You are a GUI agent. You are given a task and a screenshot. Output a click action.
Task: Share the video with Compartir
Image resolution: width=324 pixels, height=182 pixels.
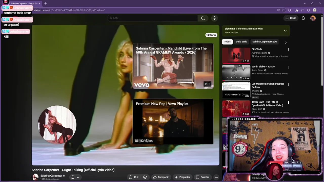coord(161,177)
